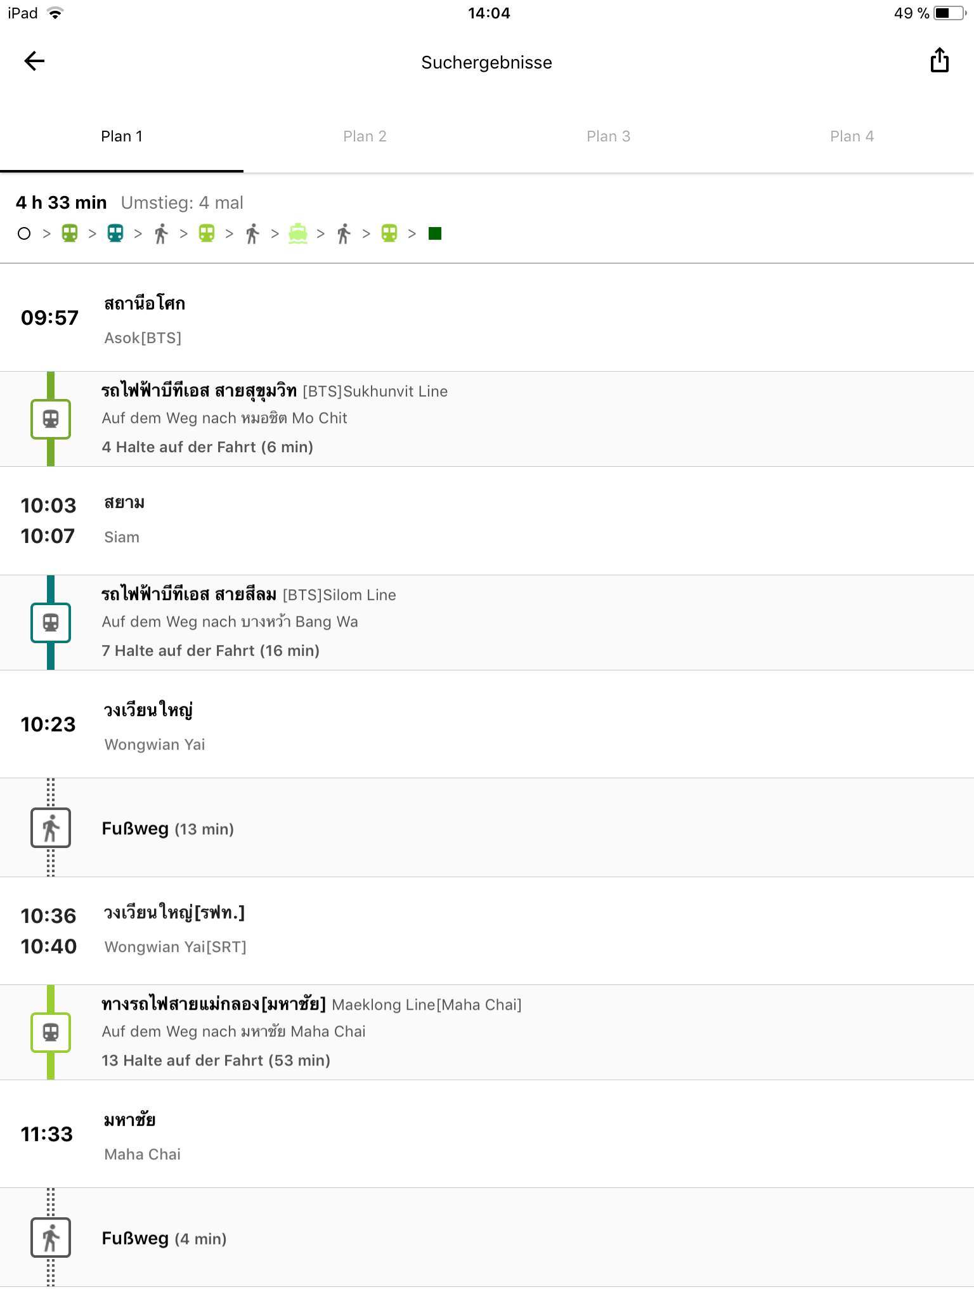The height and width of the screenshot is (1299, 974).
Task: Tap the back arrow icon
Action: (34, 62)
